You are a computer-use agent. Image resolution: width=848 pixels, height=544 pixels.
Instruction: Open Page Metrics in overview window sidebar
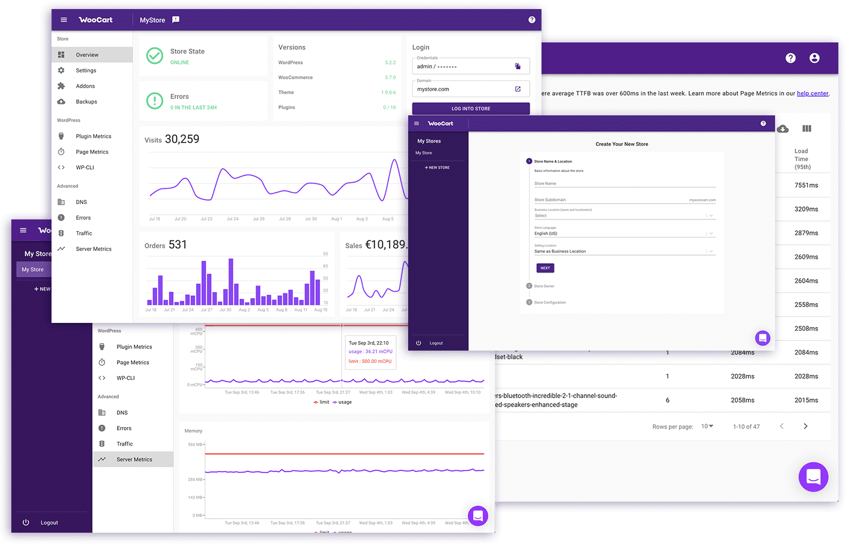click(92, 152)
